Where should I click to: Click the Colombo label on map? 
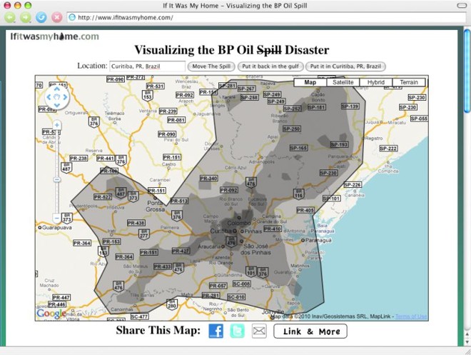tap(239, 223)
